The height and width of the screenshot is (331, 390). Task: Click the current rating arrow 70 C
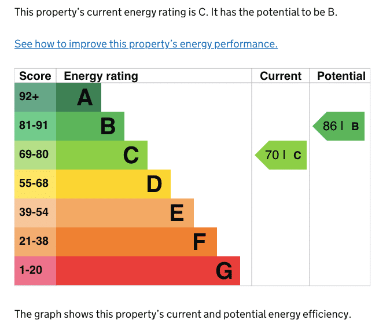[281, 155]
